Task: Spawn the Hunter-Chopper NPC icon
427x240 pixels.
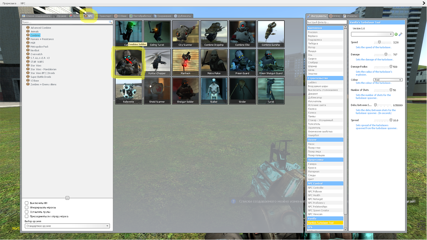Action: click(x=157, y=63)
